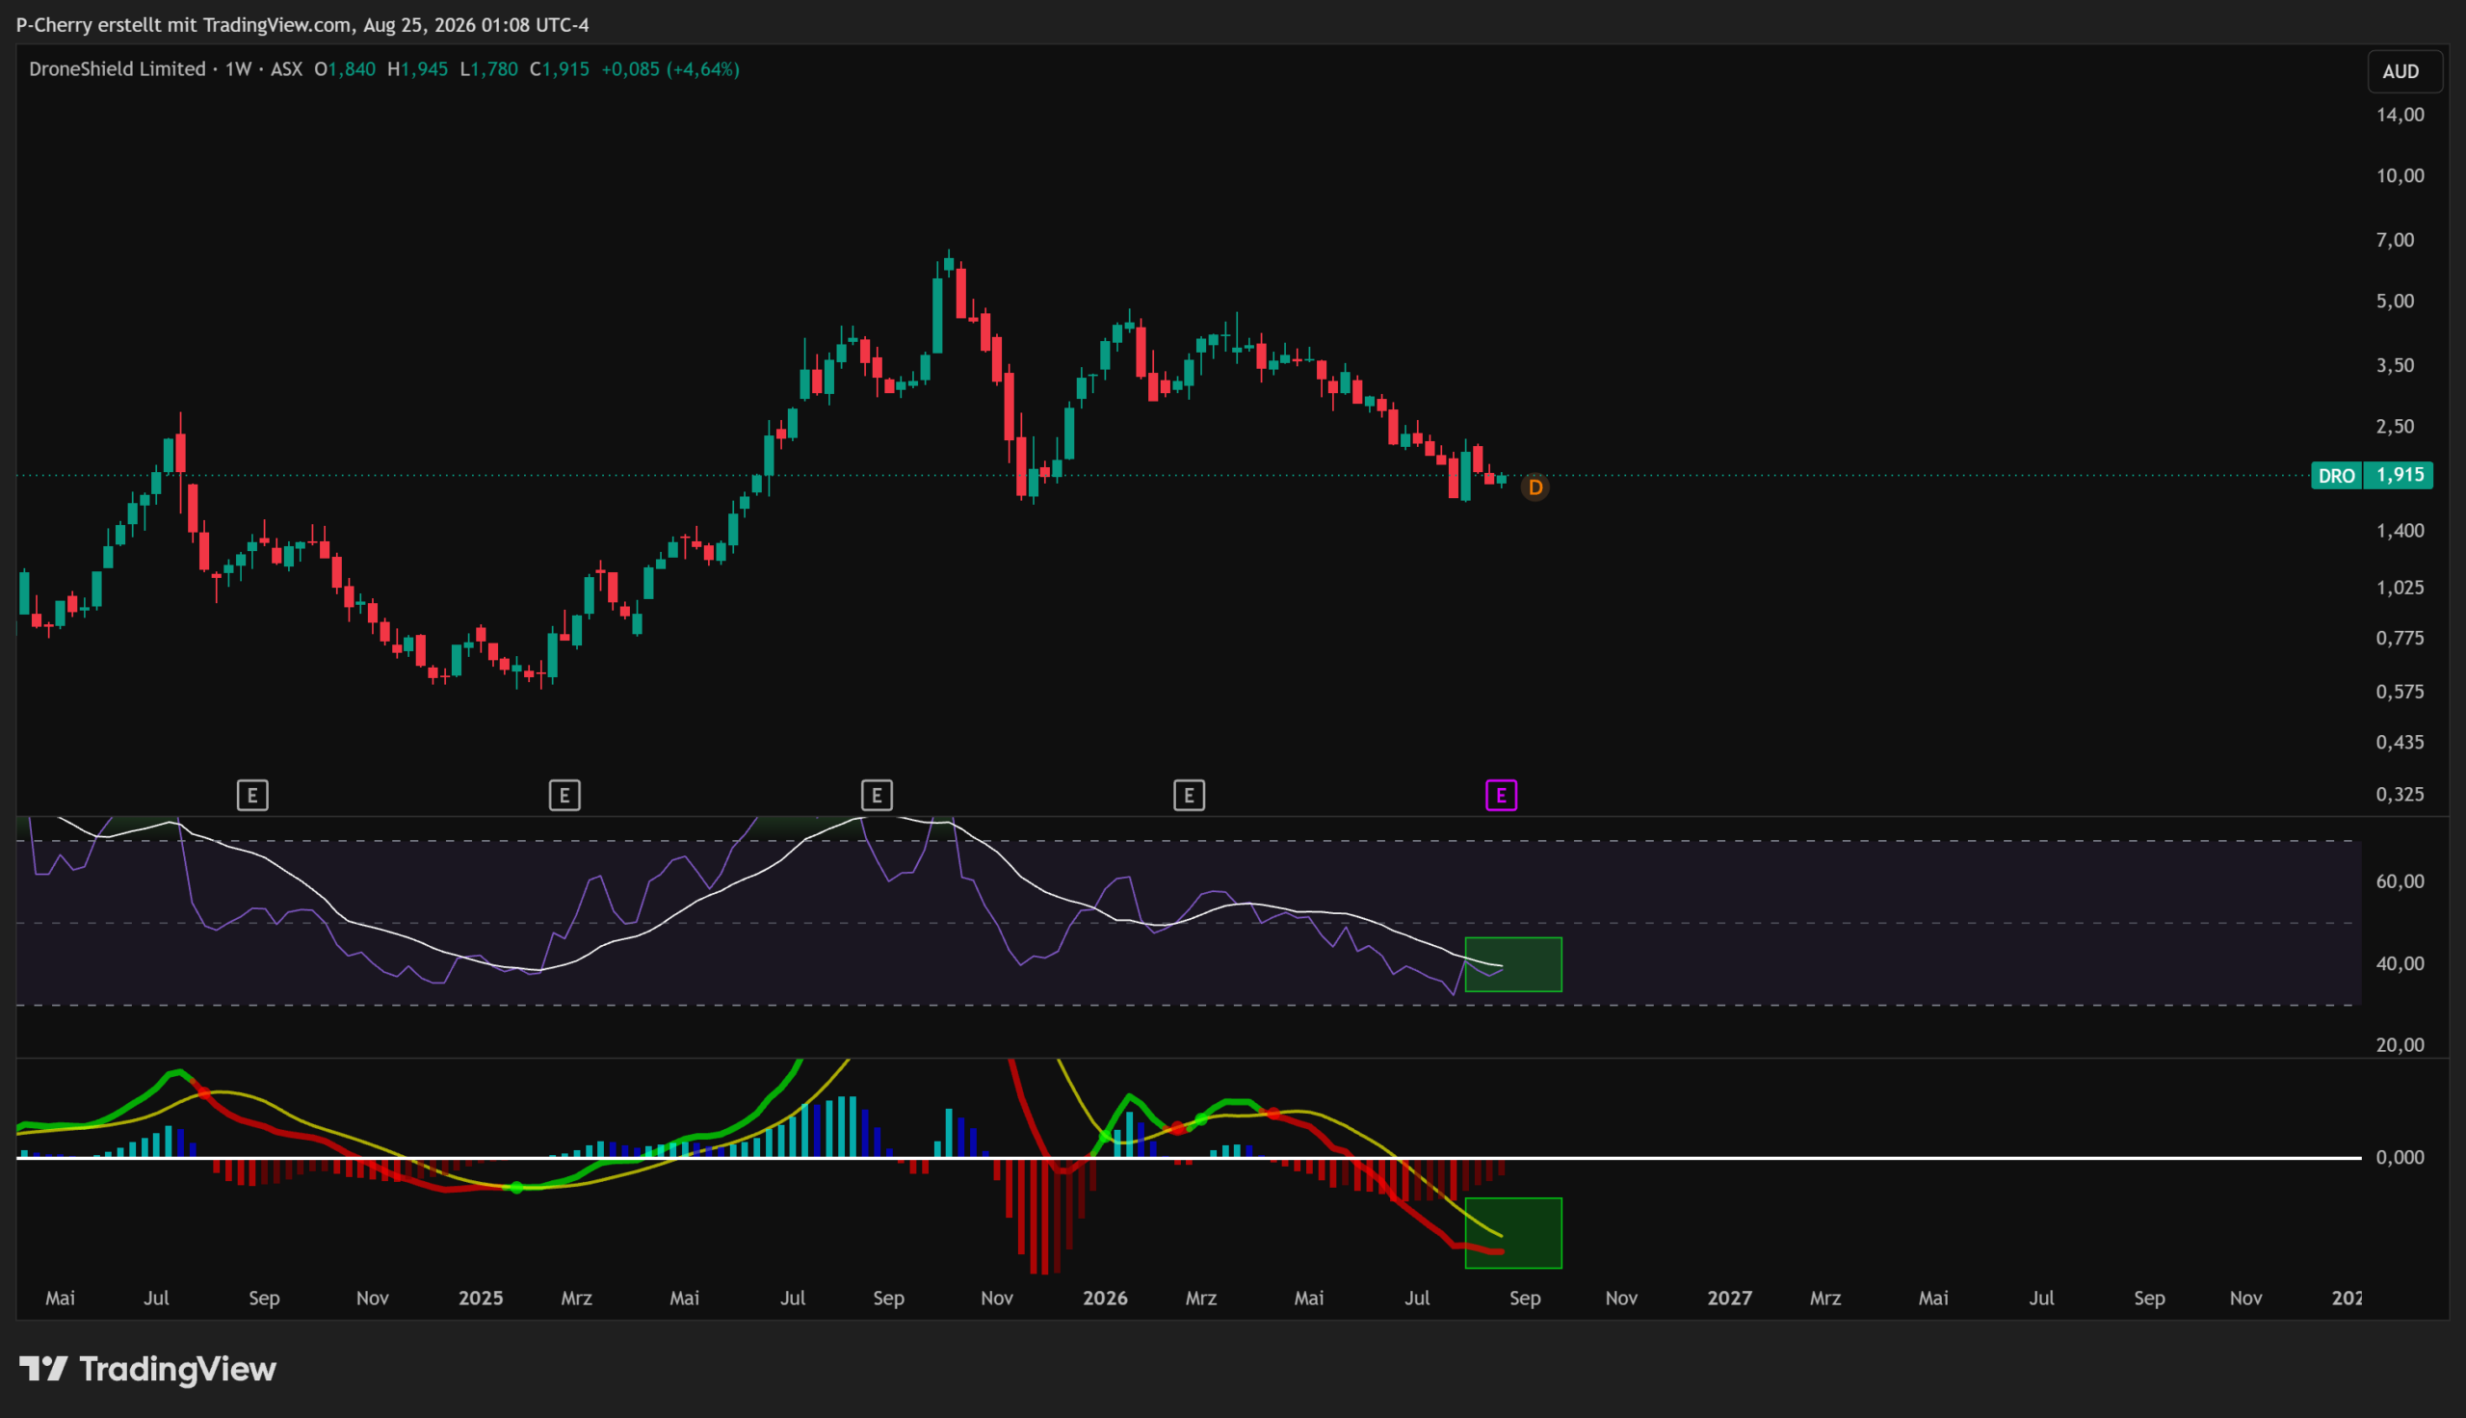Click the Mrz label right after 2026
Image resolution: width=2466 pixels, height=1418 pixels.
tap(1201, 1299)
